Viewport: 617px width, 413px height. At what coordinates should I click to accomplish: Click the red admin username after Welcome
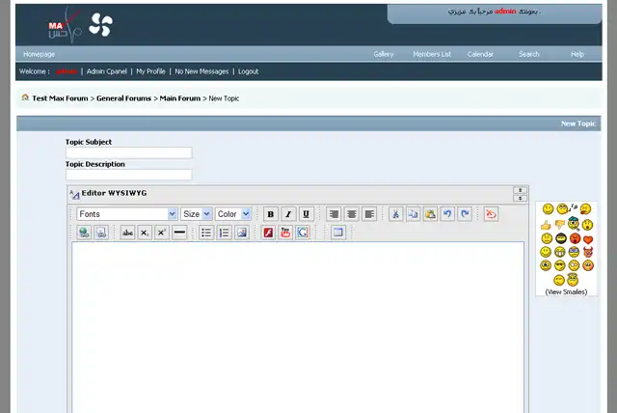coord(67,71)
